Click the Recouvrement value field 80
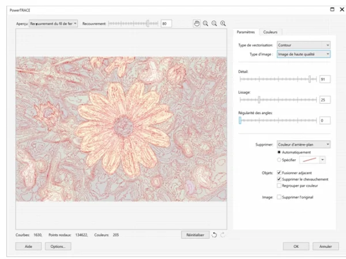 (x=167, y=24)
